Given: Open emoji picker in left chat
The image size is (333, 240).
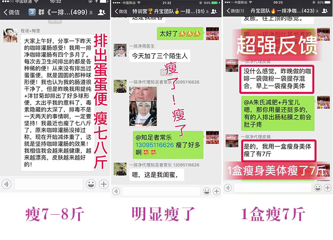Looking at the screenshot, I should pos(91,184).
